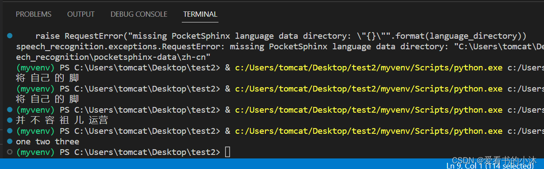Viewport: 544px width, 169px height.
Task: Select the TERMINAL tab
Action: (x=200, y=15)
